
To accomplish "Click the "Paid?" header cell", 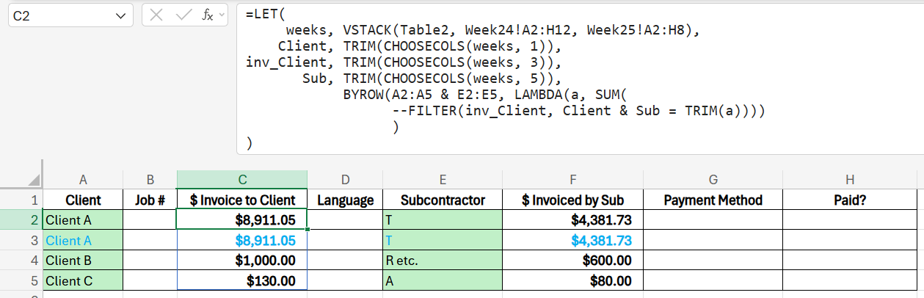I will pos(850,200).
